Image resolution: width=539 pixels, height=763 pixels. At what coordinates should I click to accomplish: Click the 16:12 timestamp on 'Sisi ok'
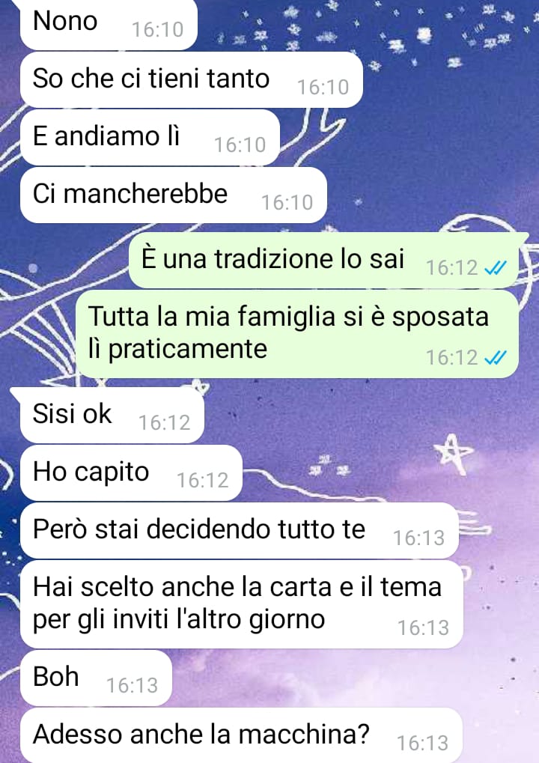pos(165,423)
